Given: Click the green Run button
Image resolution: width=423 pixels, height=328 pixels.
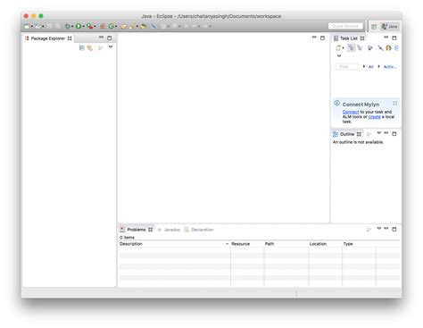Looking at the screenshot, I should coord(79,27).
